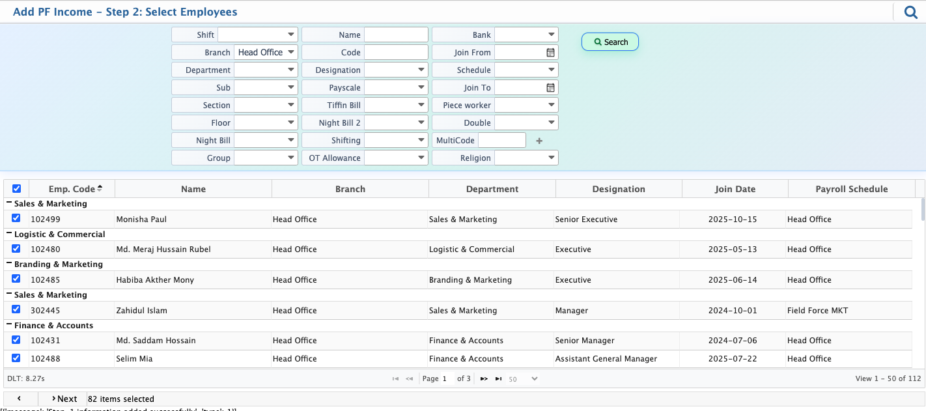Open the Join From calendar picker
This screenshot has height=411, width=926.
(x=550, y=52)
